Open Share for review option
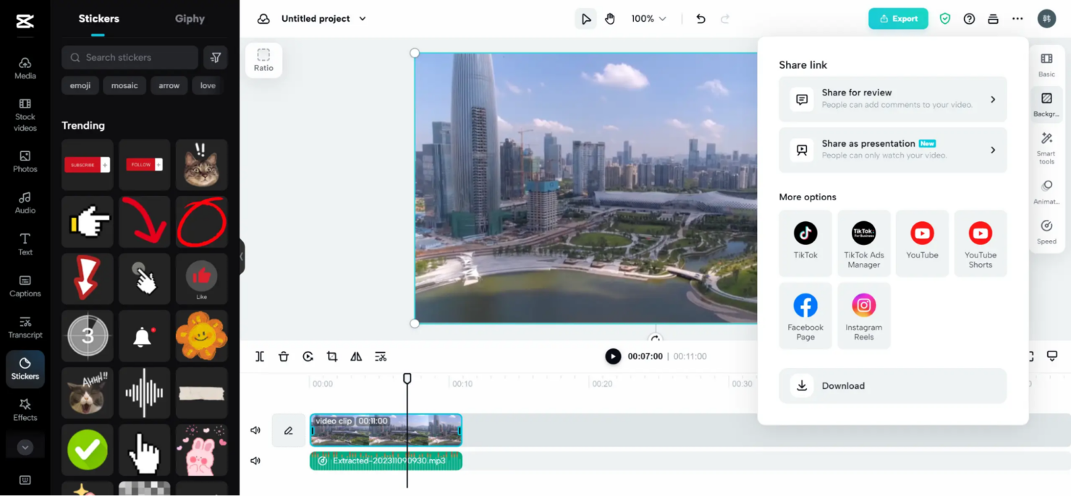This screenshot has width=1071, height=496. click(x=892, y=98)
